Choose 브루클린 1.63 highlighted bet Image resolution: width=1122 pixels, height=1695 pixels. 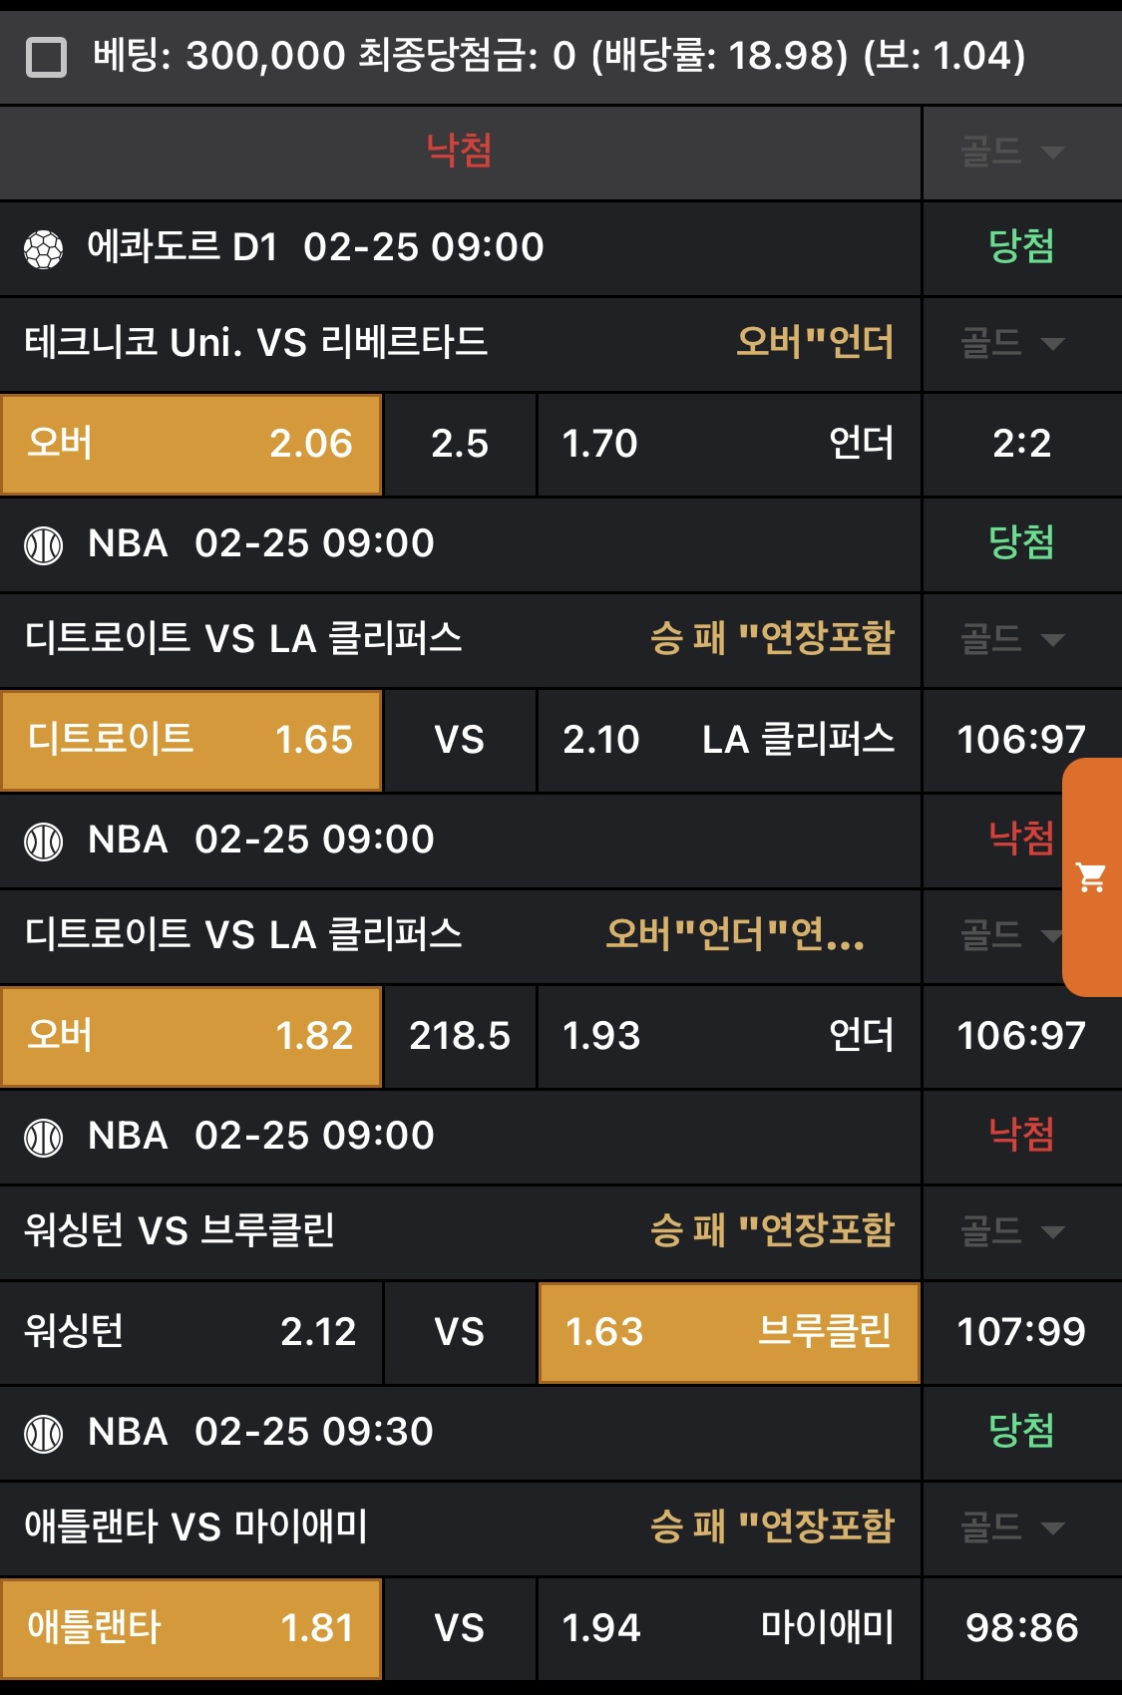pos(728,1332)
